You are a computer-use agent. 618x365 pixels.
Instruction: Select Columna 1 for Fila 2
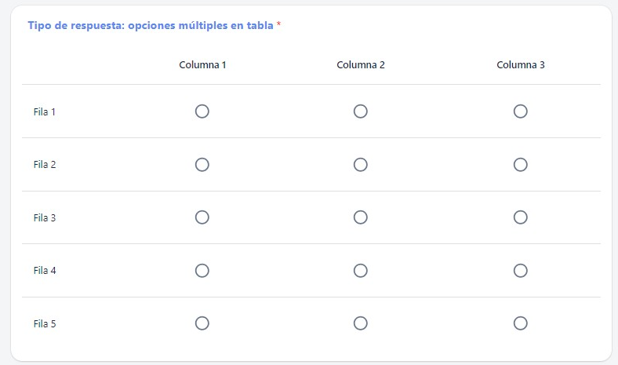202,164
